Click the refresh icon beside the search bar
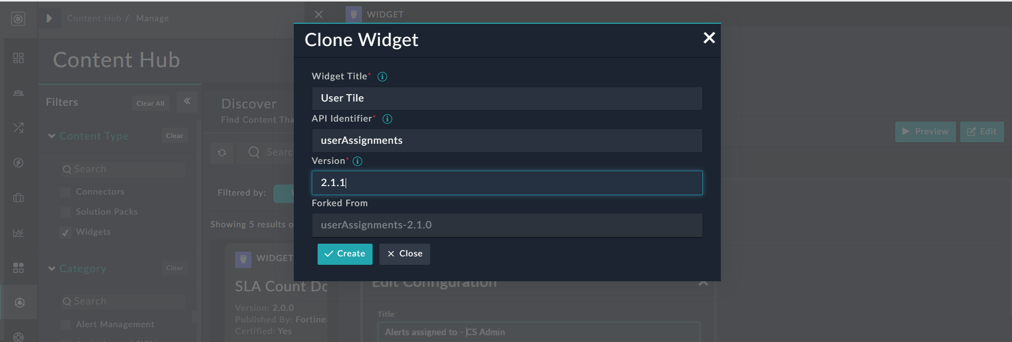This screenshot has height=342, width=1012. click(222, 153)
